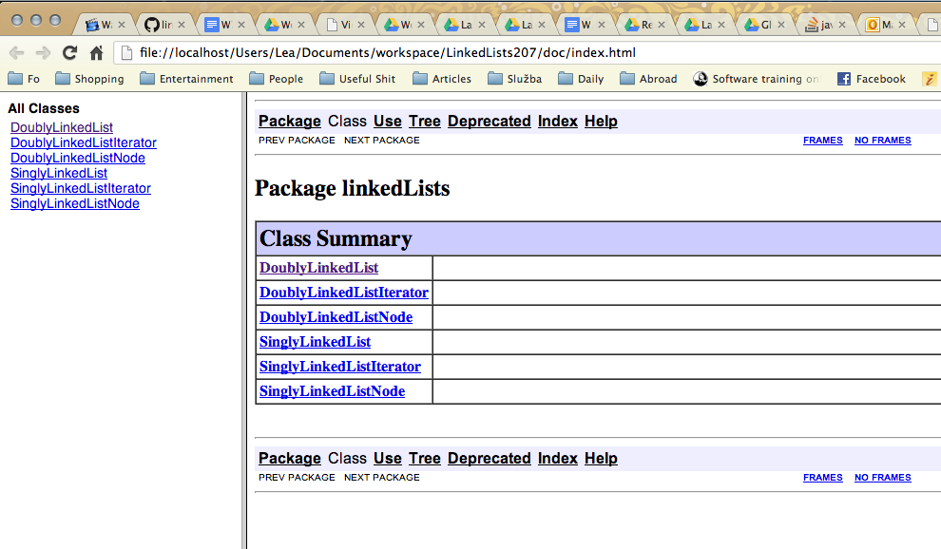Screen dimensions: 941x549
Task: Open the Software training bookmark
Action: (757, 79)
